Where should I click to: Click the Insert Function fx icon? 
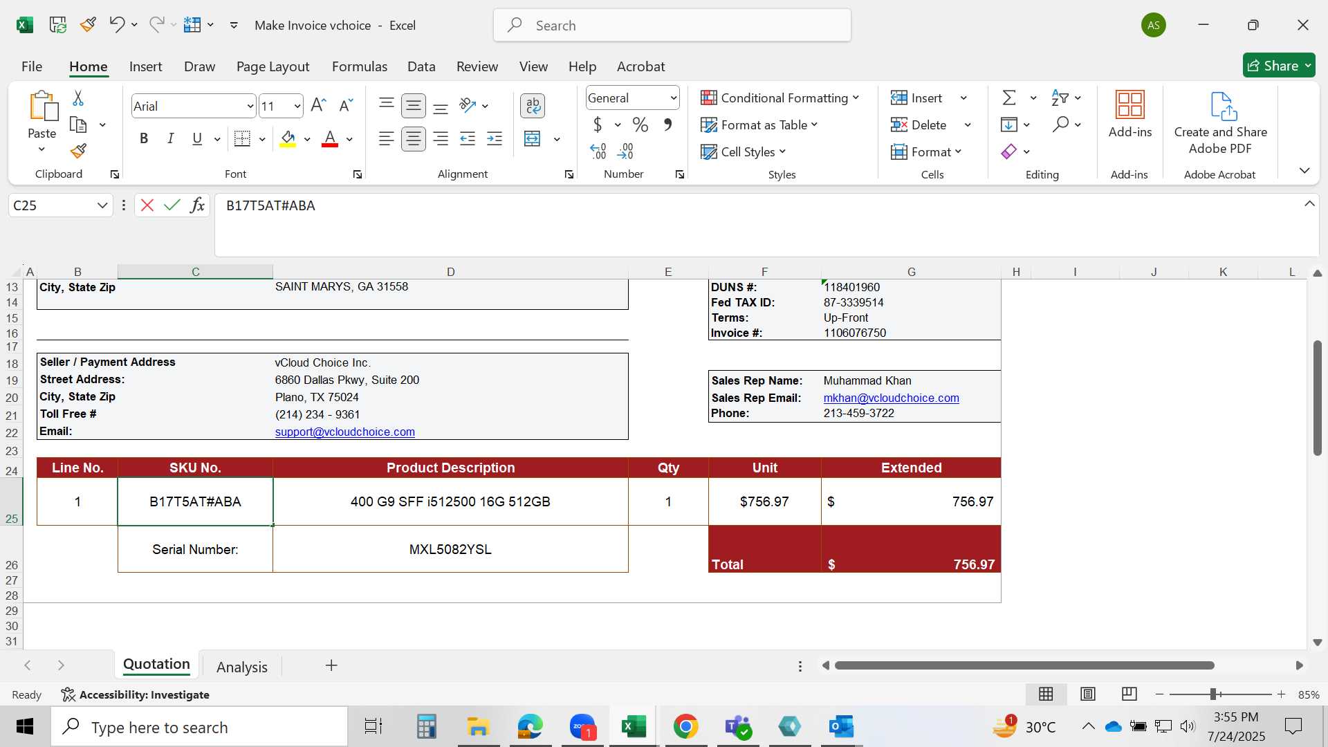[198, 205]
